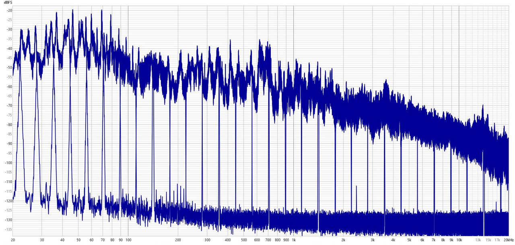Click the -120 dBFS y-axis tick label
The width and height of the screenshot is (515, 245).
[x=8, y=201]
